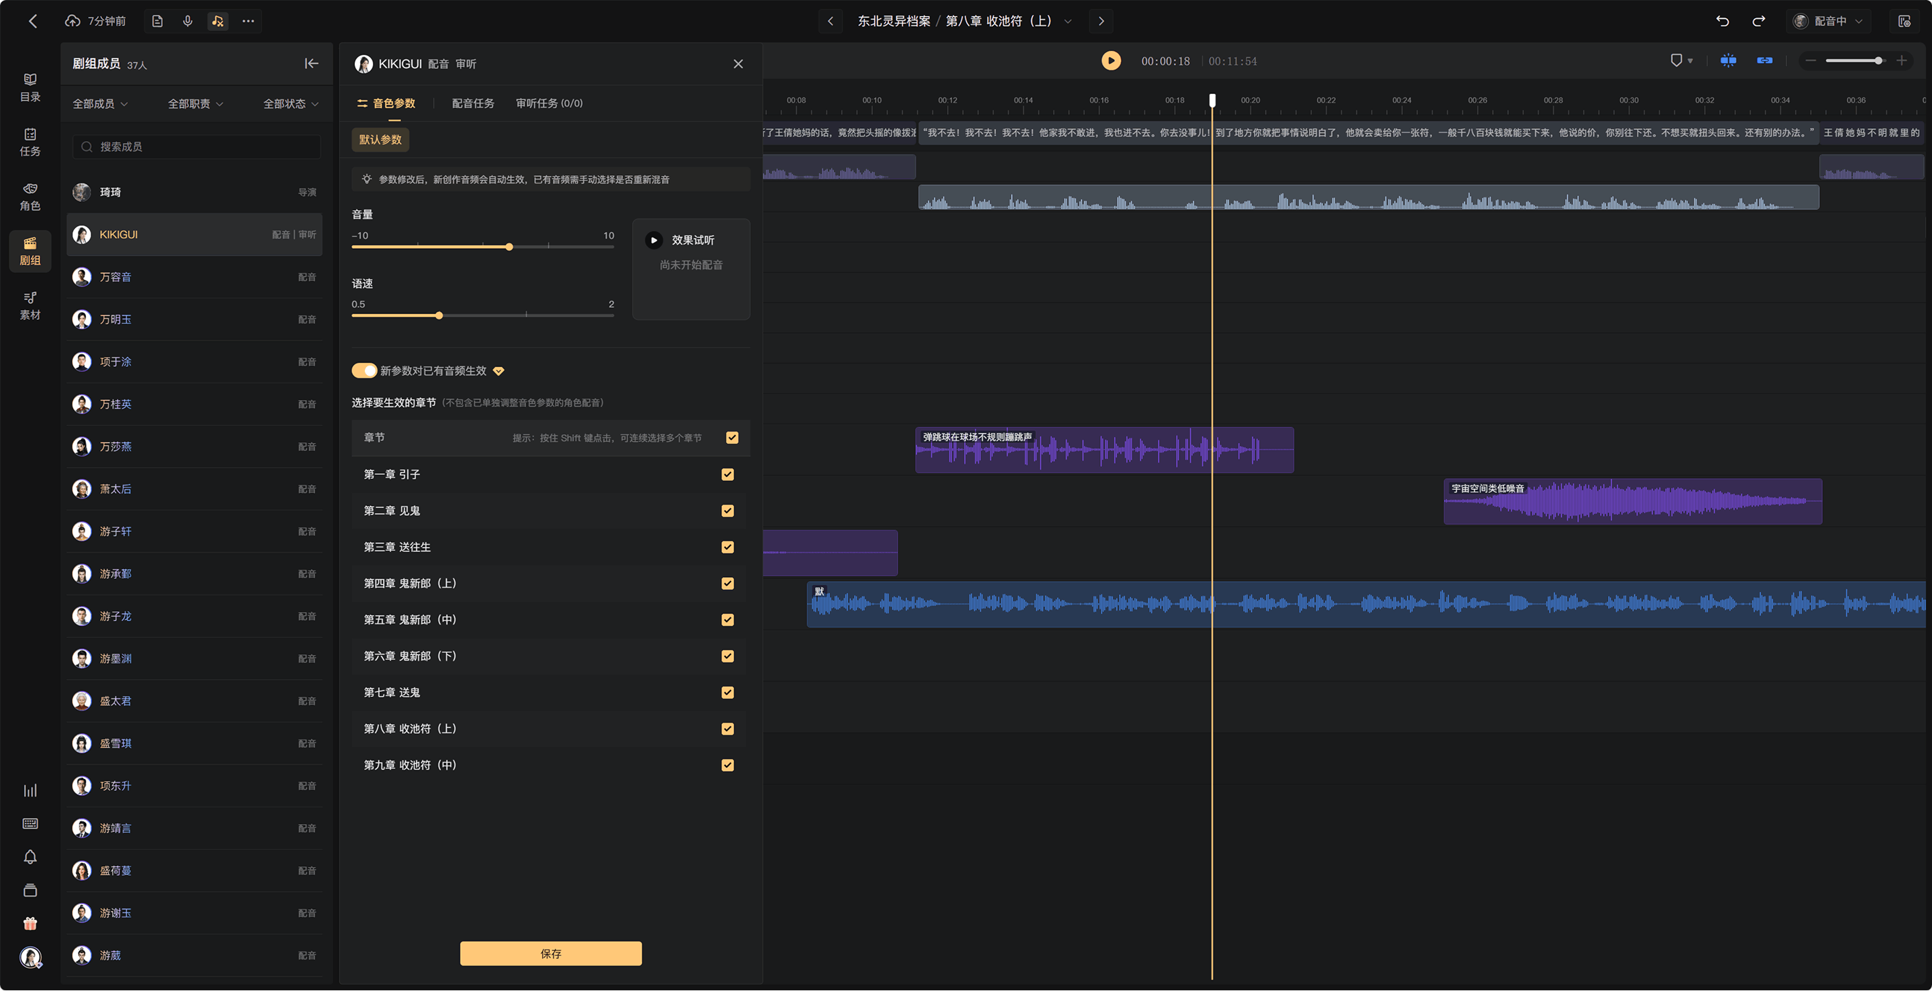Expand the 全部成员 filter dropdown
The width and height of the screenshot is (1932, 991).
pos(100,103)
